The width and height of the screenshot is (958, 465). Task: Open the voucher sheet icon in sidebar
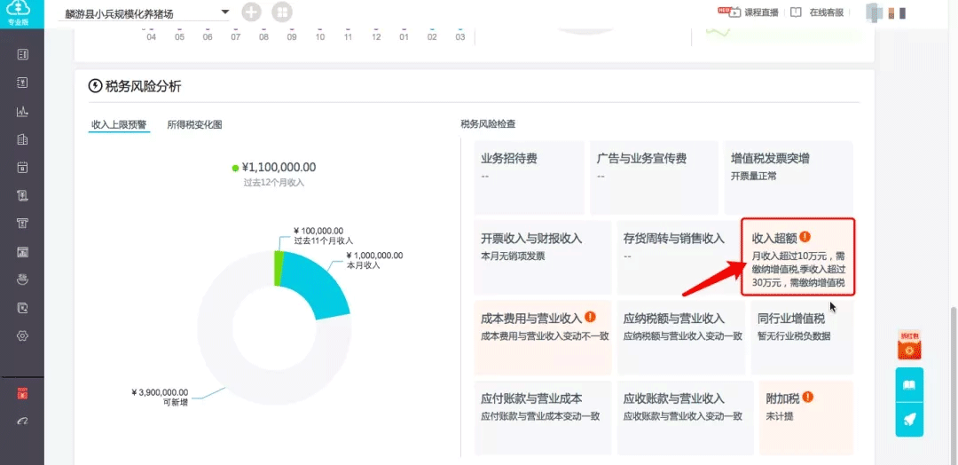tap(22, 83)
